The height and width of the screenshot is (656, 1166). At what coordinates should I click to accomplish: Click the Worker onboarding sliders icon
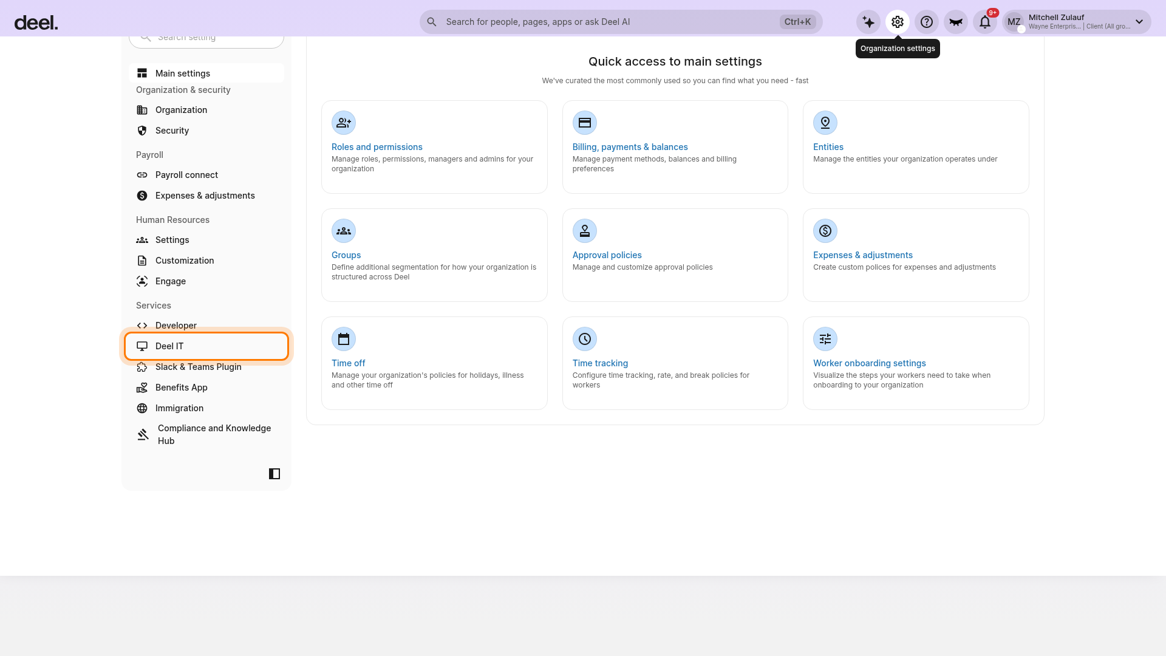(x=825, y=339)
